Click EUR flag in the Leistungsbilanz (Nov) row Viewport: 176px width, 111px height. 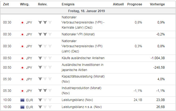coord(22,100)
